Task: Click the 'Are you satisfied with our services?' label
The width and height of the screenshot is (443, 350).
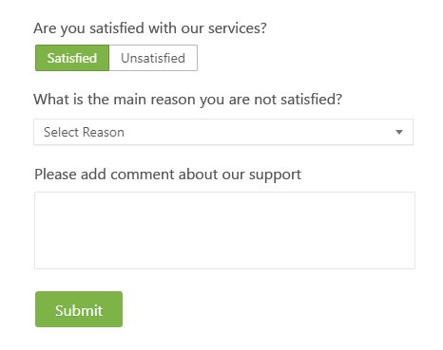Action: click(x=150, y=28)
